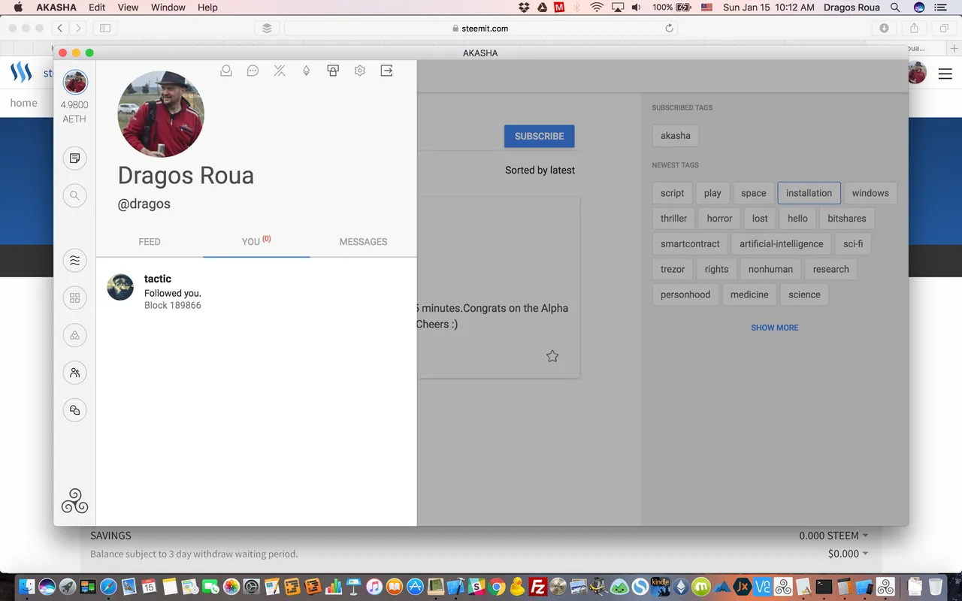962x601 pixels.
Task: Select the nonhuman tag
Action: [770, 270]
